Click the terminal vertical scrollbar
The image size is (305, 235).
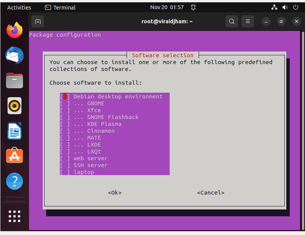pos(303,130)
